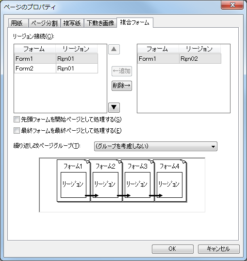Image resolution: width=247 pixels, height=261 pixels.
Task: Select the Form1 Rgn01 row in left list
Action: coord(56,59)
